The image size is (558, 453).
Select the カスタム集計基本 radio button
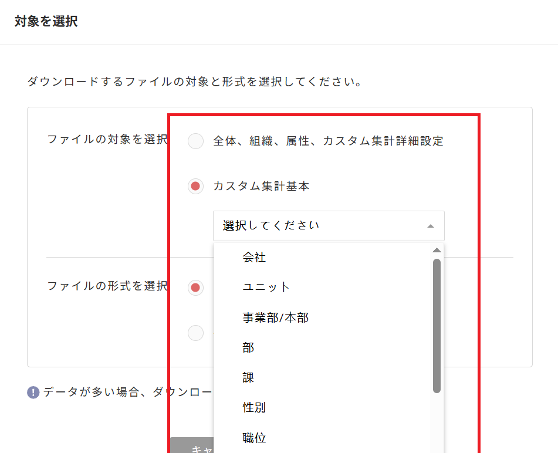195,186
